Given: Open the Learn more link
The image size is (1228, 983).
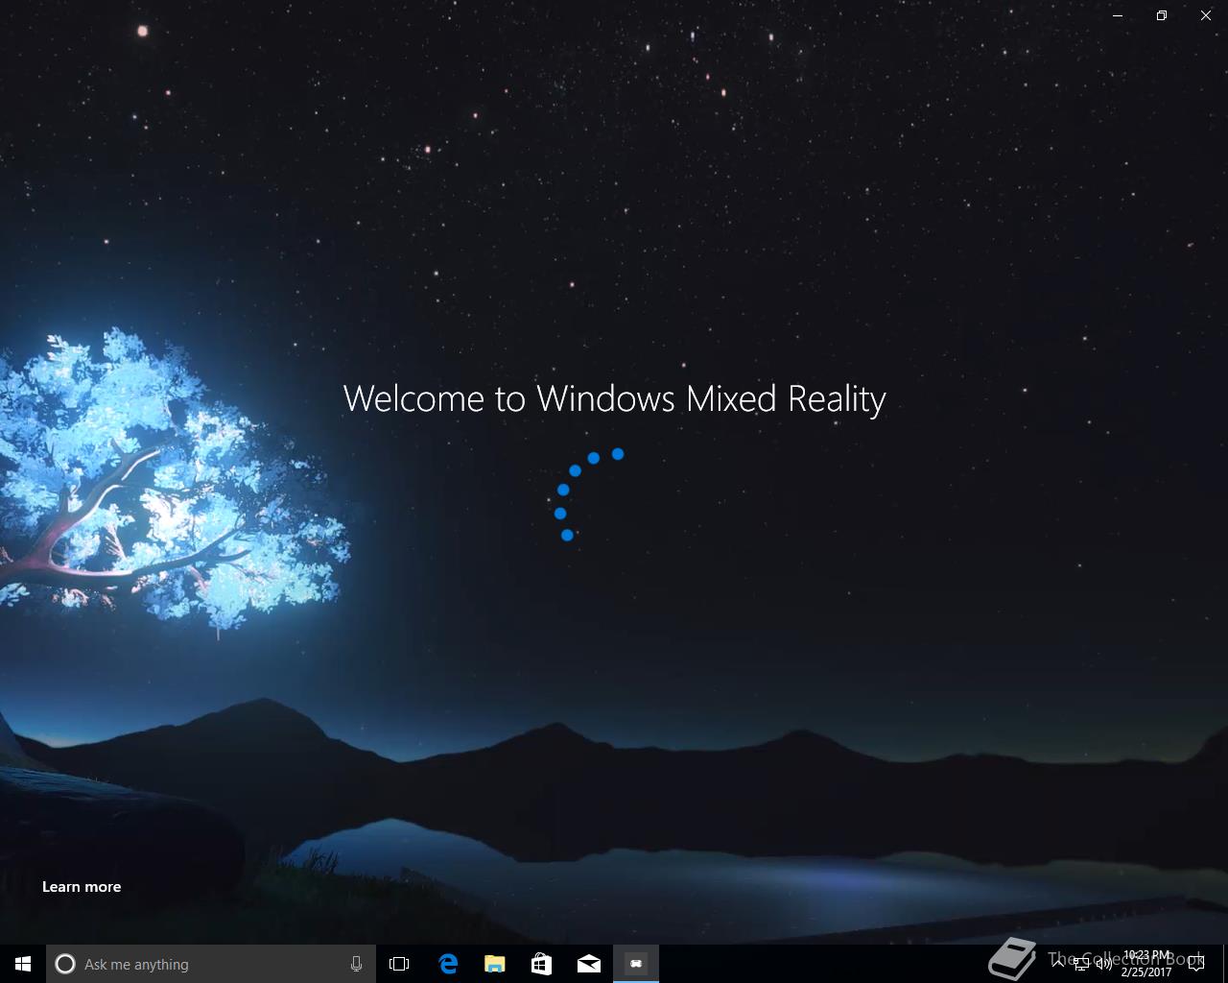Looking at the screenshot, I should [82, 886].
